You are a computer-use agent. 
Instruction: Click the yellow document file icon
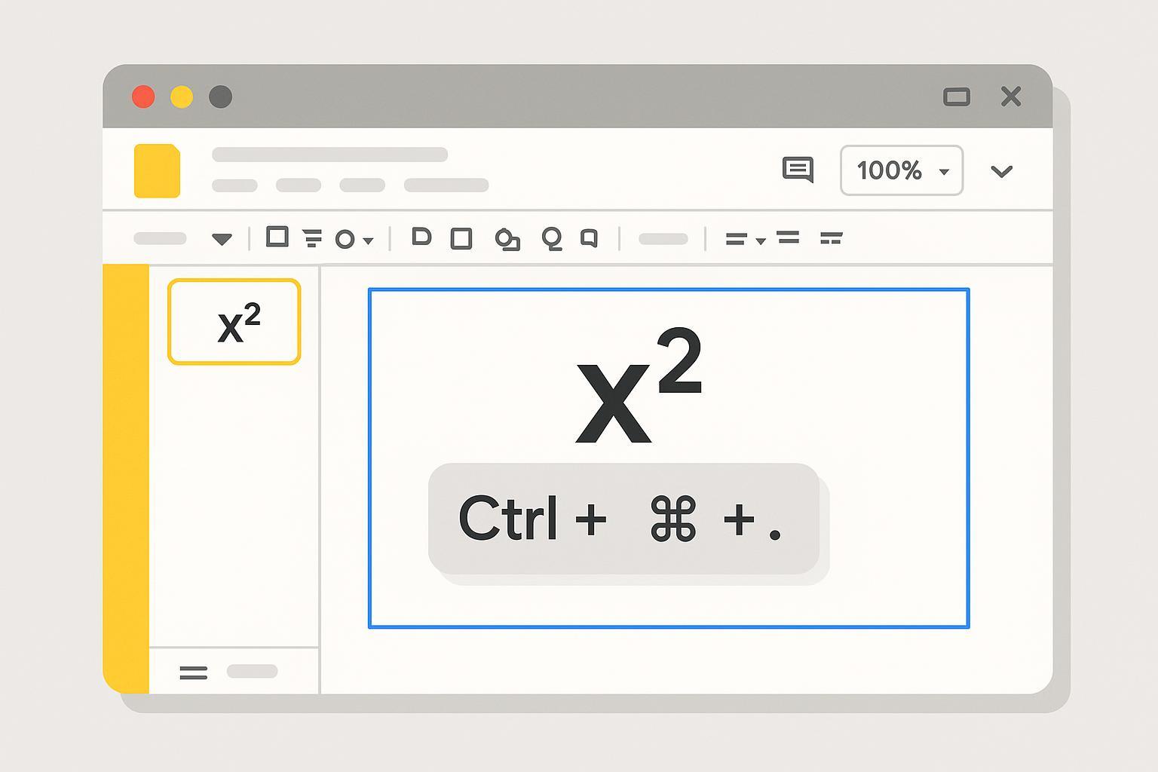pos(157,171)
